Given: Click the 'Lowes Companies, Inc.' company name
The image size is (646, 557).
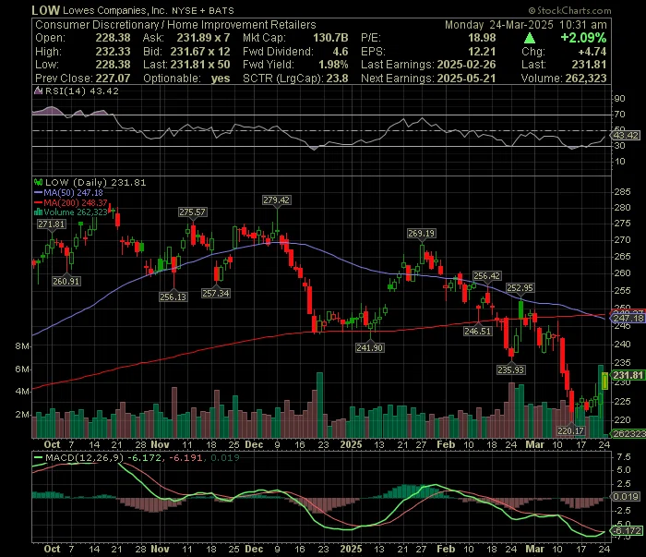Looking at the screenshot, I should point(115,11).
